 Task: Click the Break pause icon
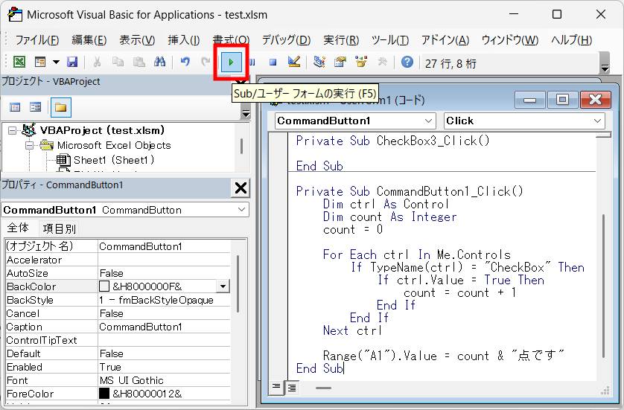pos(252,62)
